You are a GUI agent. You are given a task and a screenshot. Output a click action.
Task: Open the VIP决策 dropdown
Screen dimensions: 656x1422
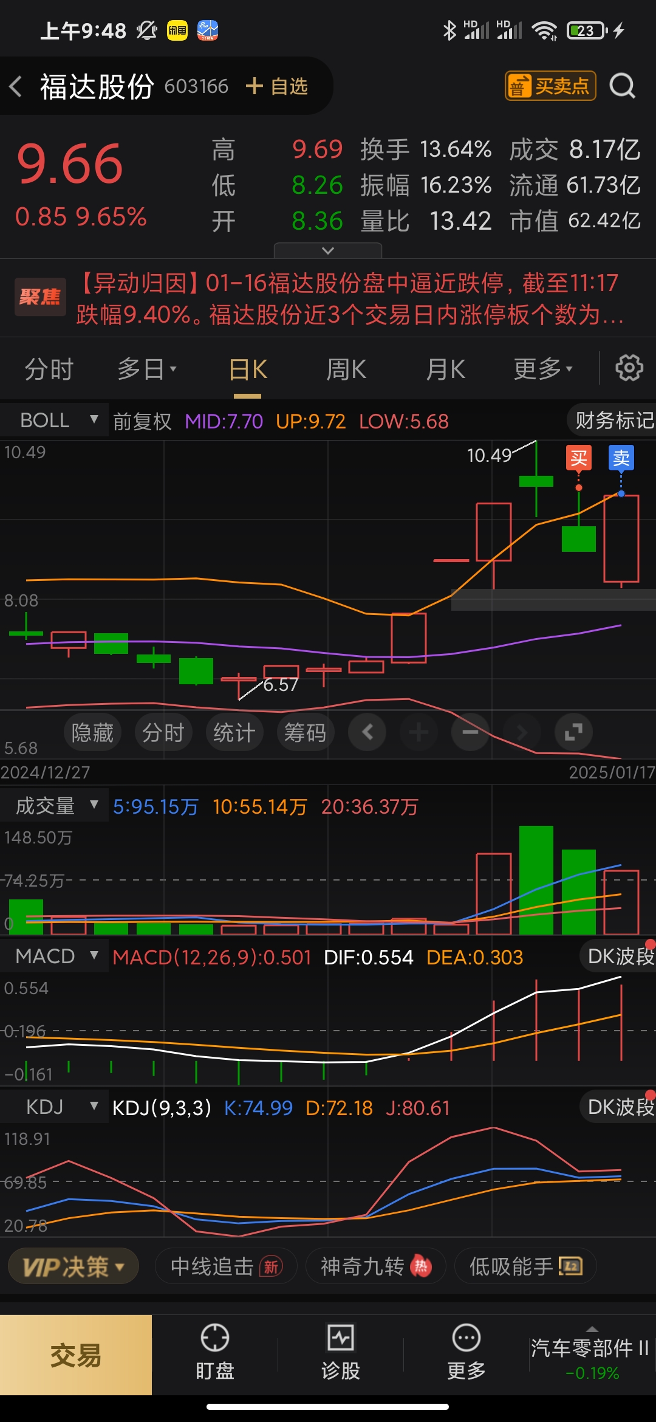pyautogui.click(x=73, y=1267)
